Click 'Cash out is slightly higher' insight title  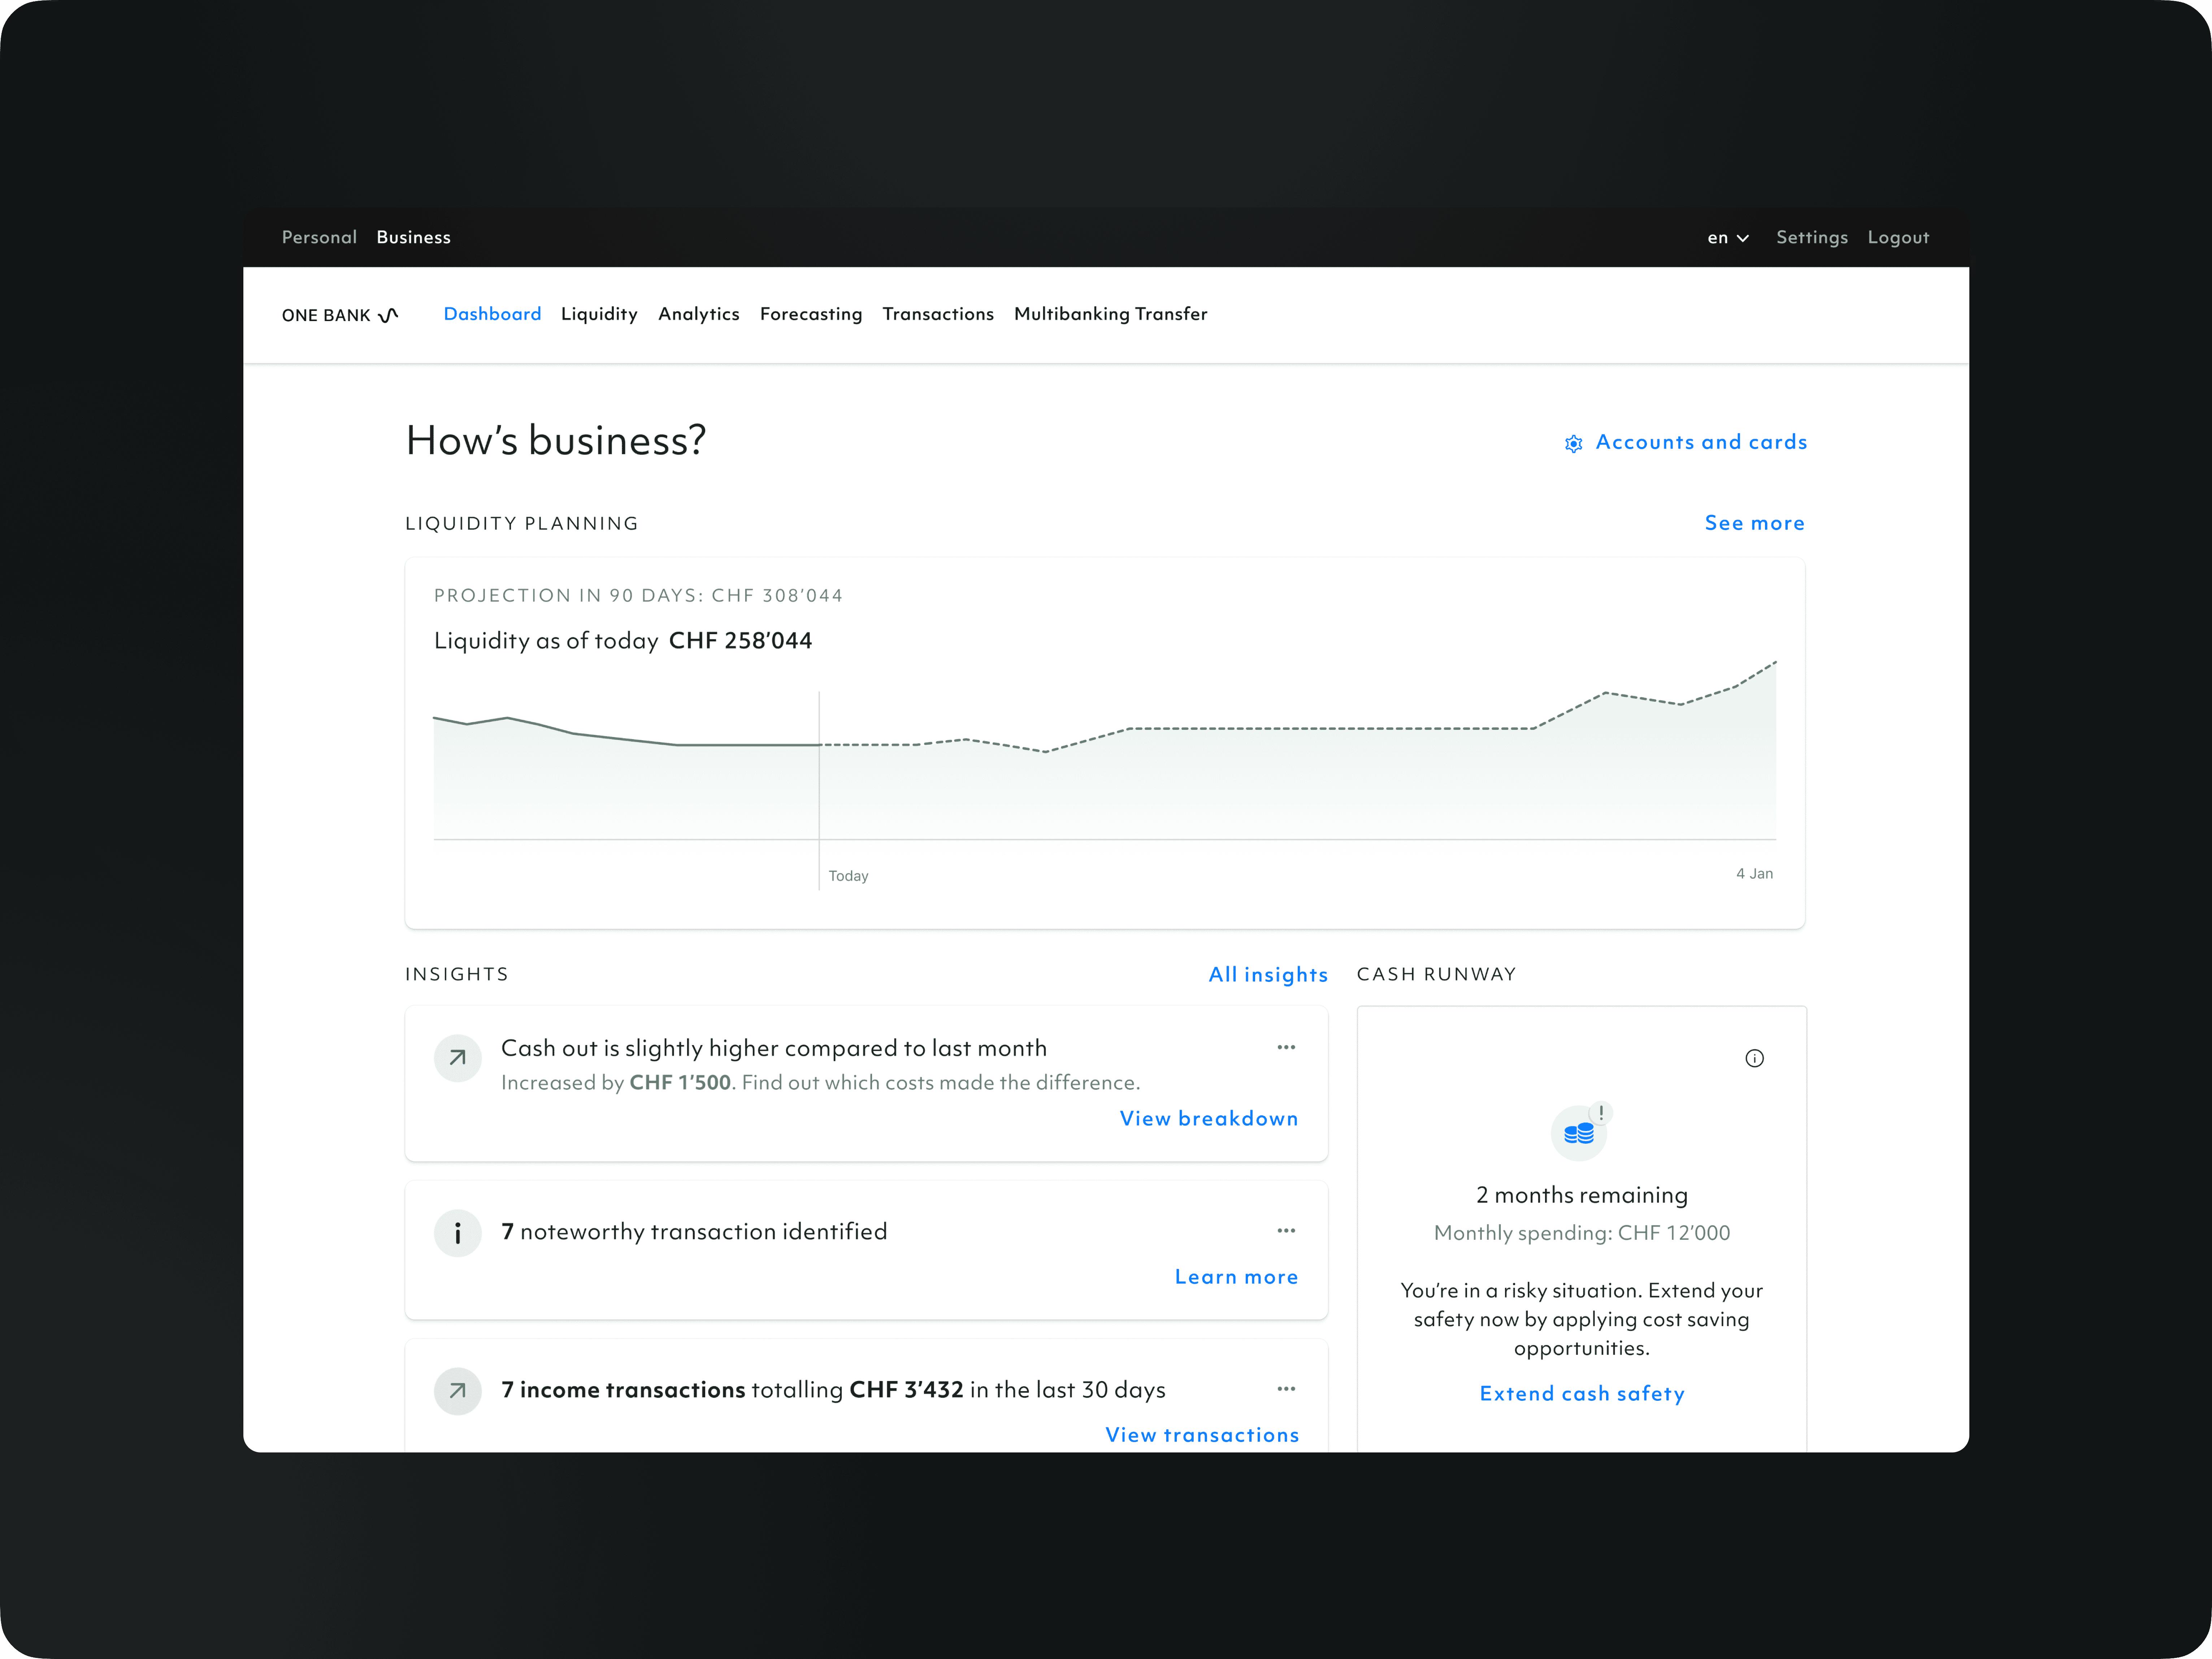(x=774, y=1048)
